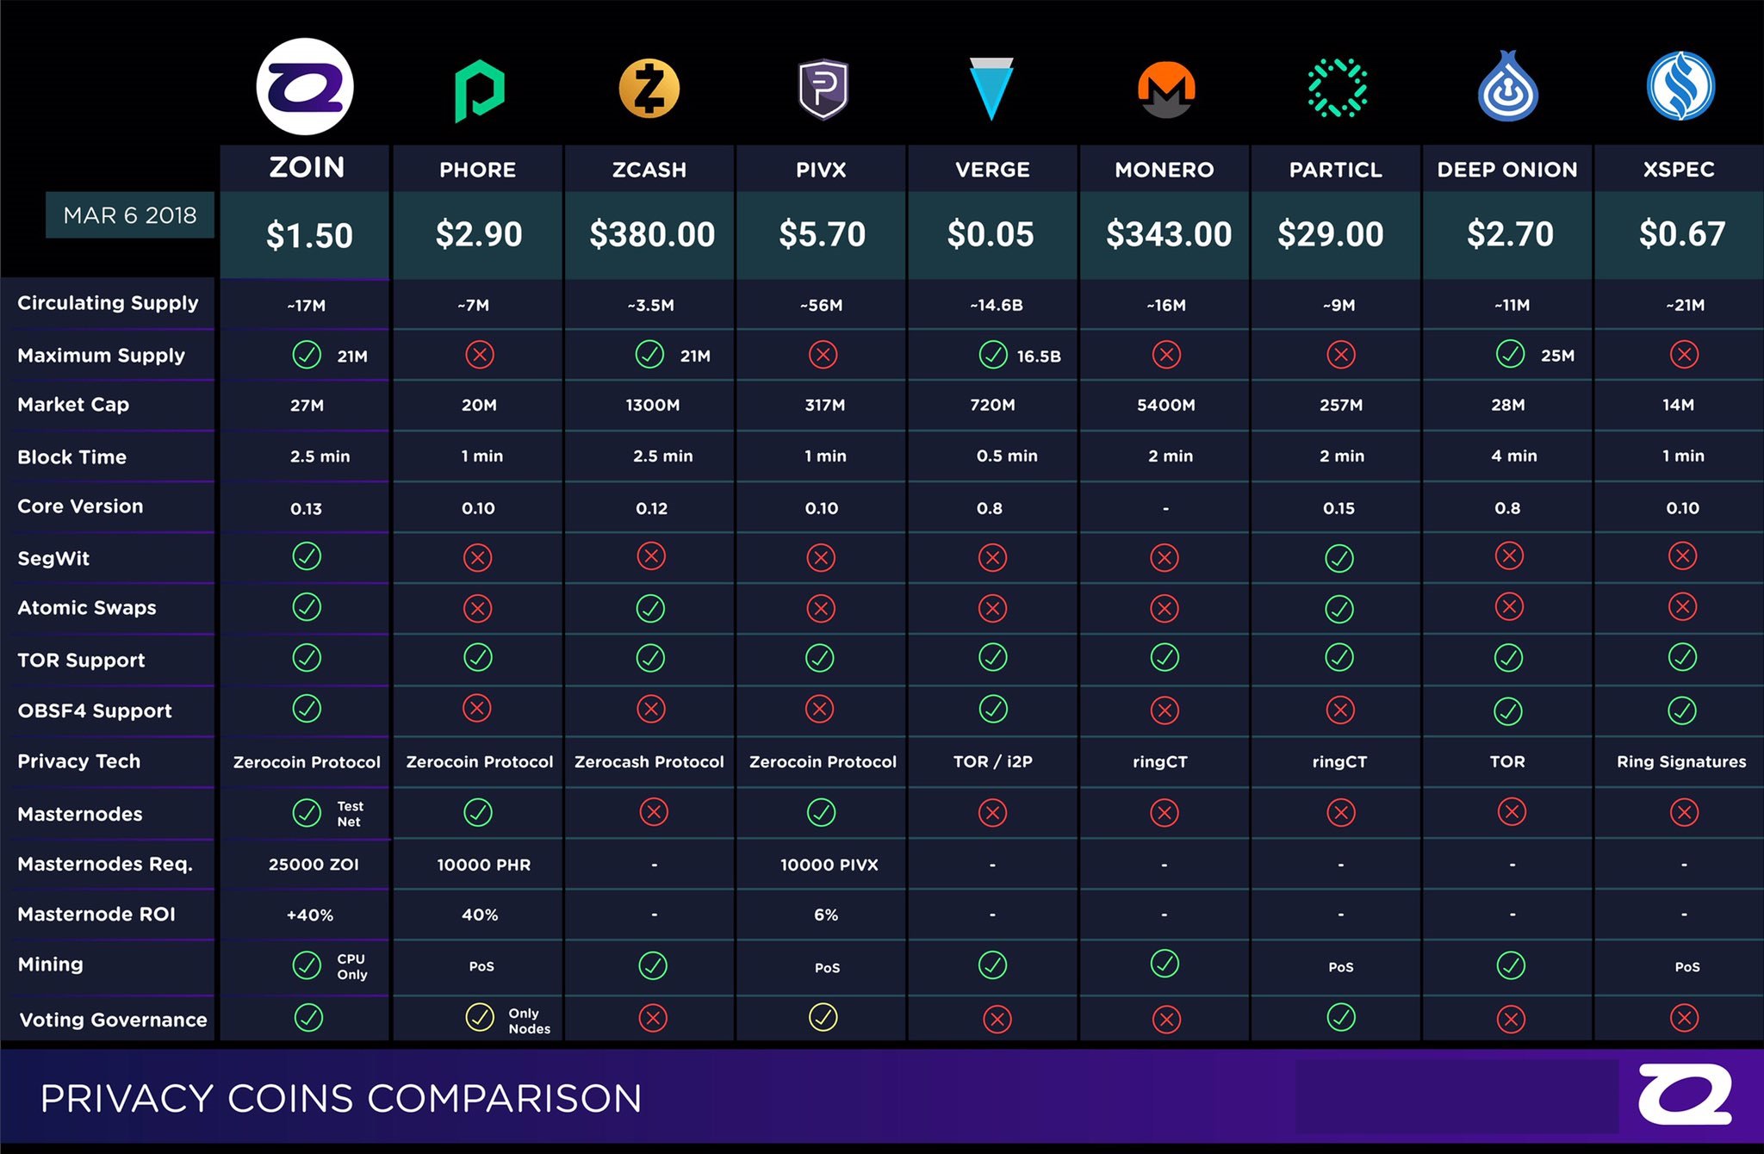Image resolution: width=1764 pixels, height=1154 pixels.
Task: Click the Monero orange M logo
Action: (1165, 90)
